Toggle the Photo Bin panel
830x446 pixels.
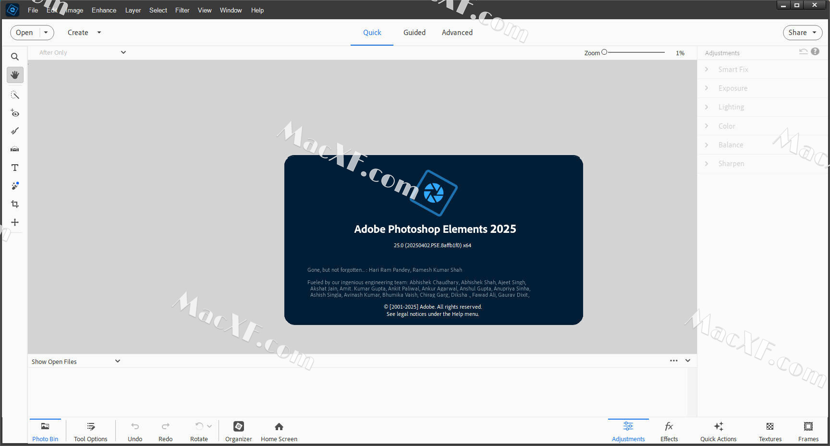coord(45,432)
